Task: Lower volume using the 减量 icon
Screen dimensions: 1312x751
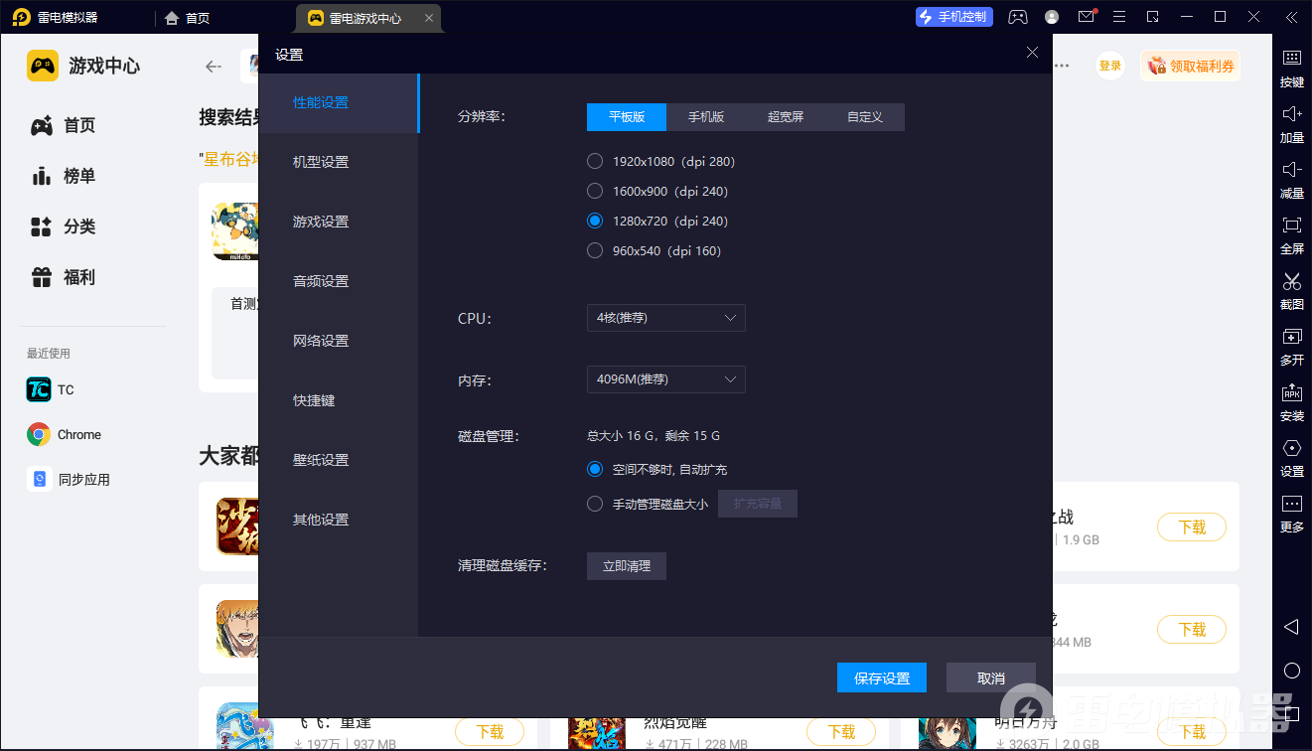Action: coord(1291,181)
